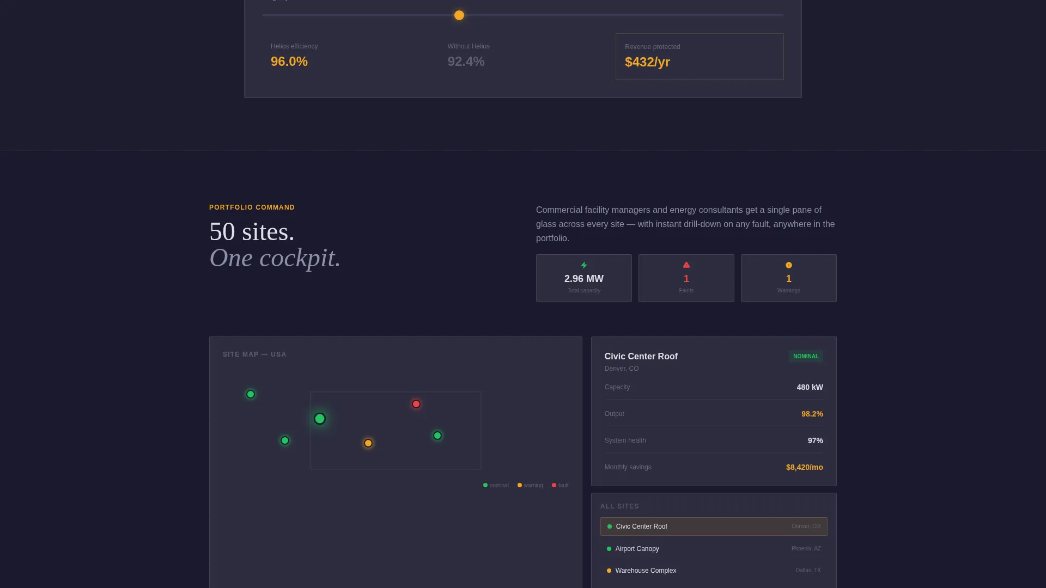Open Civic Center Roof in All Sites list
Viewport: 1046px width, 588px height.
point(714,526)
